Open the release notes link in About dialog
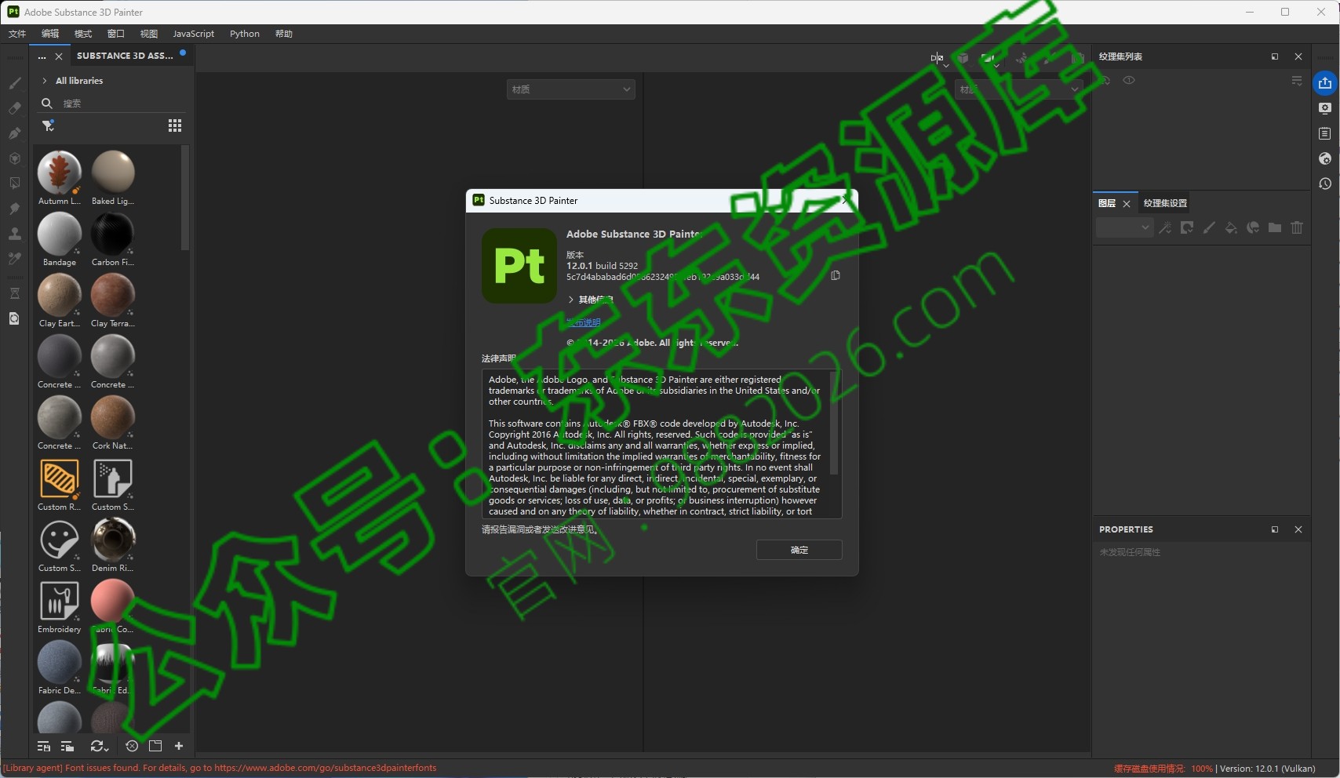Image resolution: width=1340 pixels, height=778 pixels. [x=584, y=322]
